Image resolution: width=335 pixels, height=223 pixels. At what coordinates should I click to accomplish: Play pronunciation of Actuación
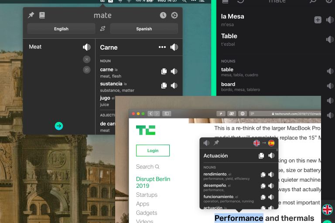point(271,155)
